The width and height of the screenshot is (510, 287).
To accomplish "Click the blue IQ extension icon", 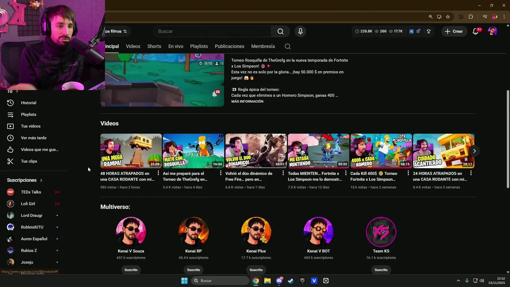I will (412, 31).
